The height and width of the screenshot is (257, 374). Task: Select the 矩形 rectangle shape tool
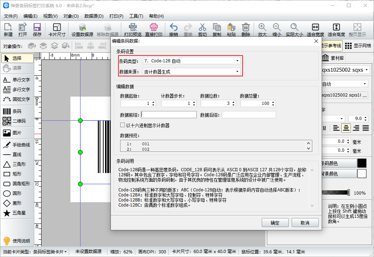click(17, 174)
